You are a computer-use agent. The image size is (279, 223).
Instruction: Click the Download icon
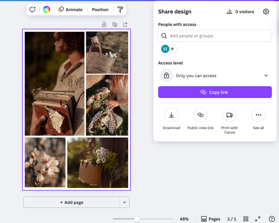pos(171,115)
